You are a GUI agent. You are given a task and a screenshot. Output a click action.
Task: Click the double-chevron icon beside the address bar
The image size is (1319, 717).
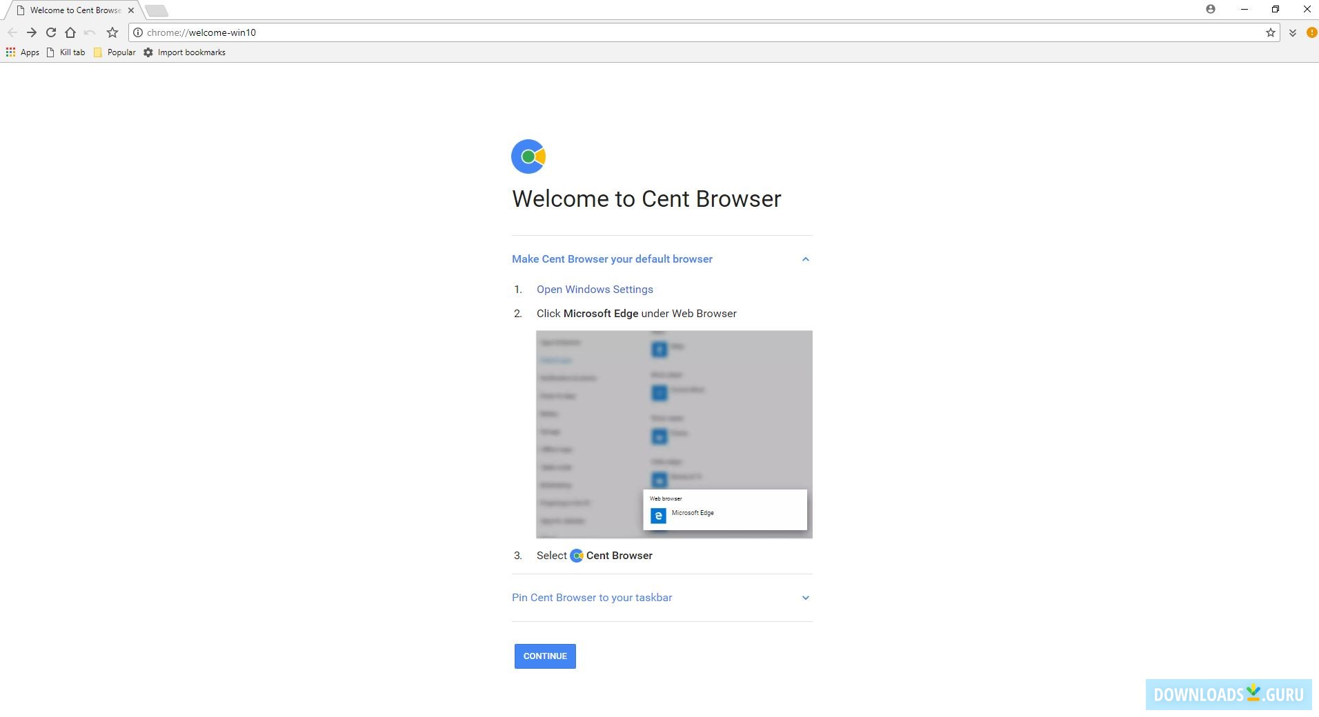(1293, 32)
